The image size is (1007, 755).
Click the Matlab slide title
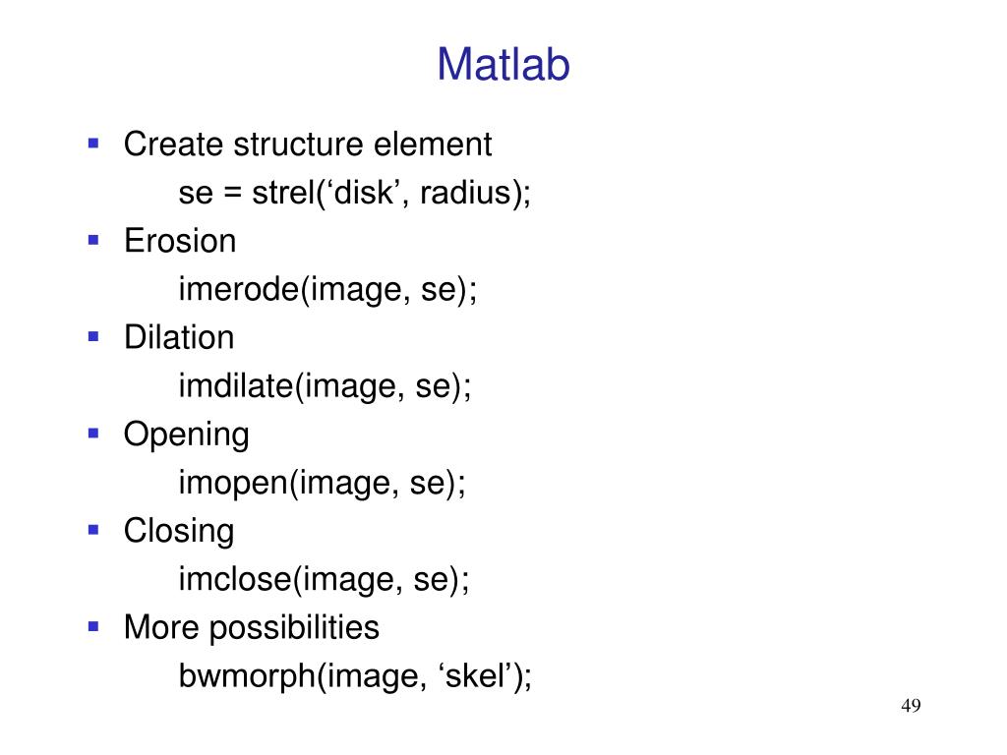tap(503, 64)
